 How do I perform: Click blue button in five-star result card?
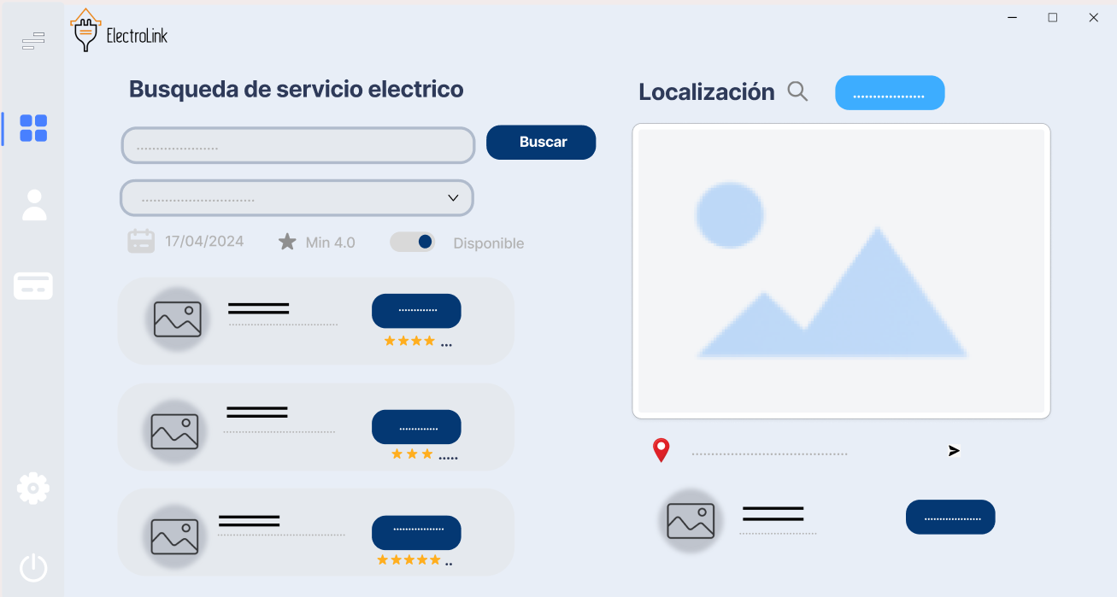click(416, 533)
